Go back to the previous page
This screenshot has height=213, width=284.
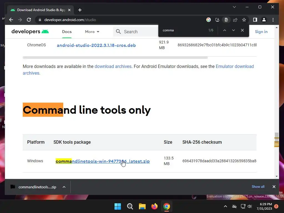[11, 20]
